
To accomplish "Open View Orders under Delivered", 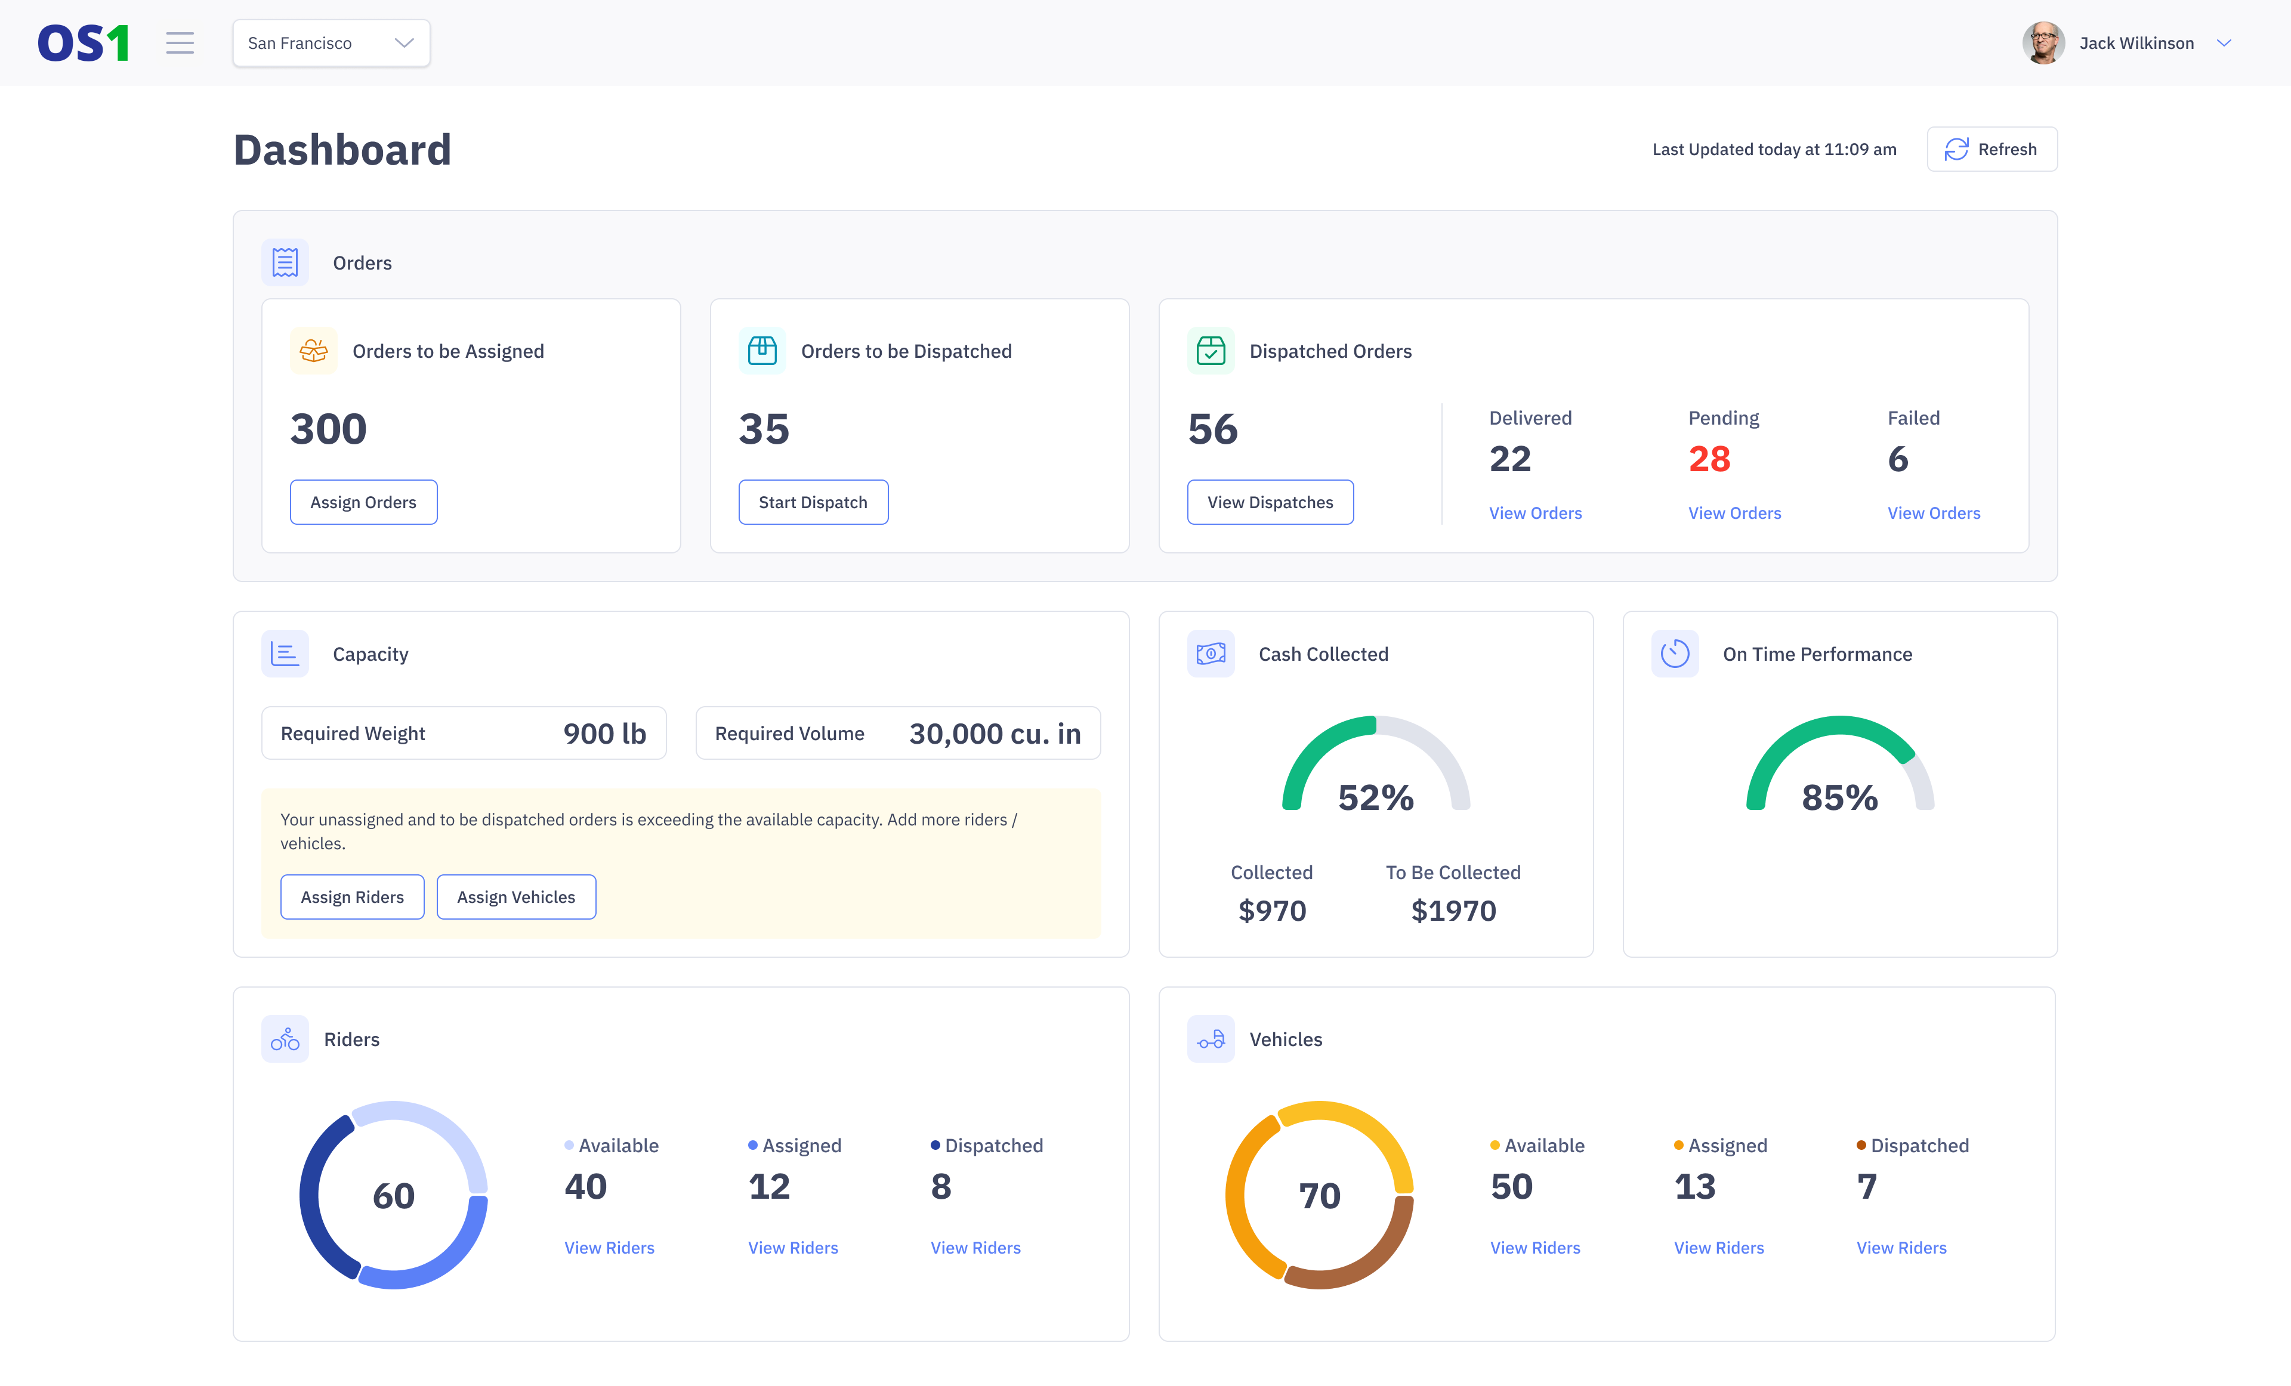I will pyautogui.click(x=1535, y=513).
